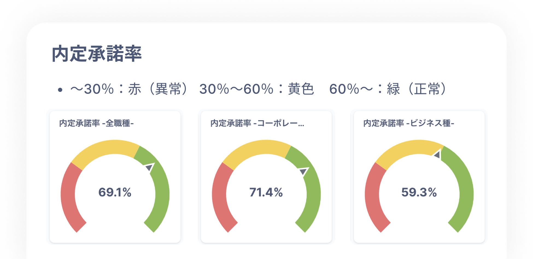Click the red segment of the ビジネス種 gauge
This screenshot has height=259, width=533.
pos(373,197)
